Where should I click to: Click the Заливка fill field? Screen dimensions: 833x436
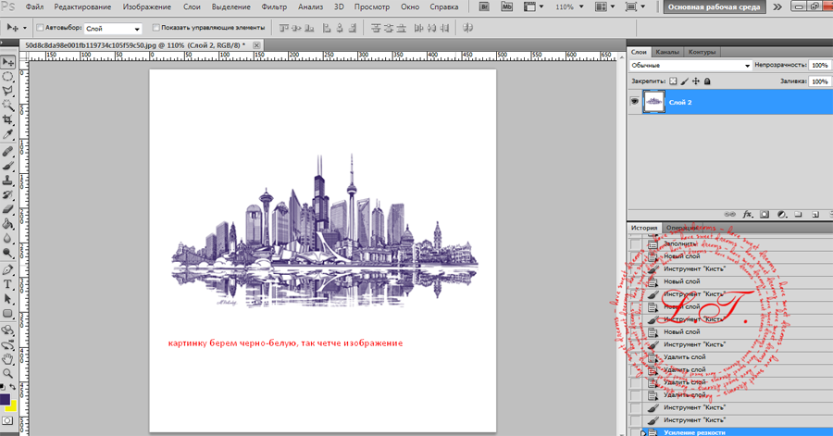click(820, 81)
